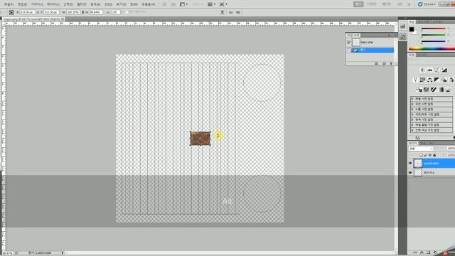Open the Edit (편집) menu
455x256 pixels.
(22, 4)
